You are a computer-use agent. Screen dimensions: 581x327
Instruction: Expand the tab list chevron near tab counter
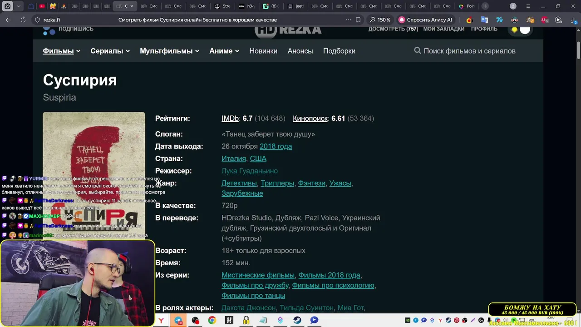pyautogui.click(x=18, y=6)
